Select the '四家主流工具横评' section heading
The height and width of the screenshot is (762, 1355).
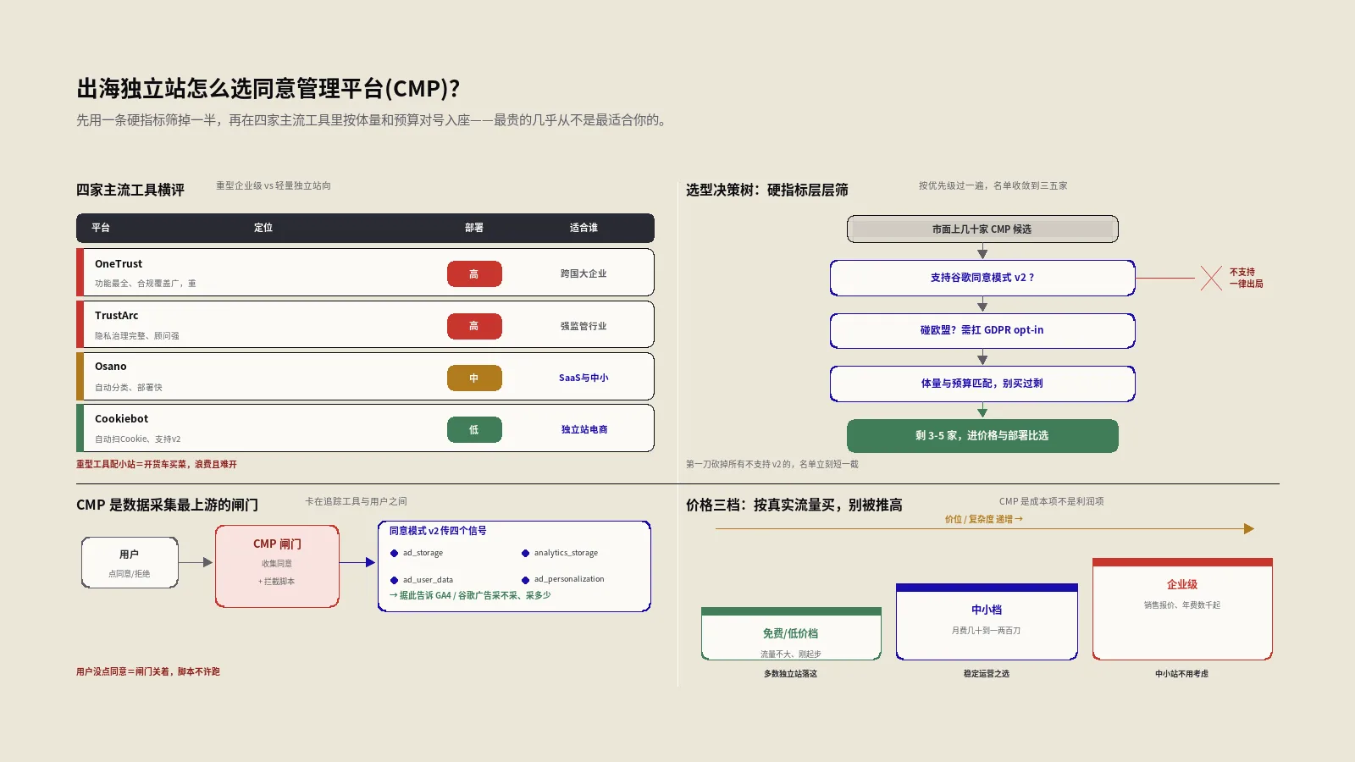point(130,190)
